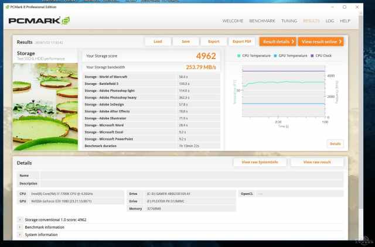Viewport: 375px width, 247px height.
Task: Click the bandwidth value 253.79 MB/s
Action: coord(201,67)
